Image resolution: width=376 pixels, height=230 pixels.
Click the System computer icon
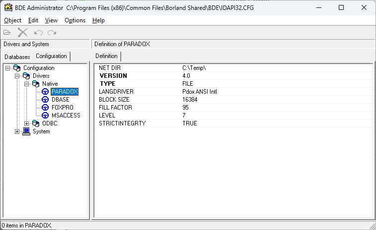pyautogui.click(x=26, y=131)
